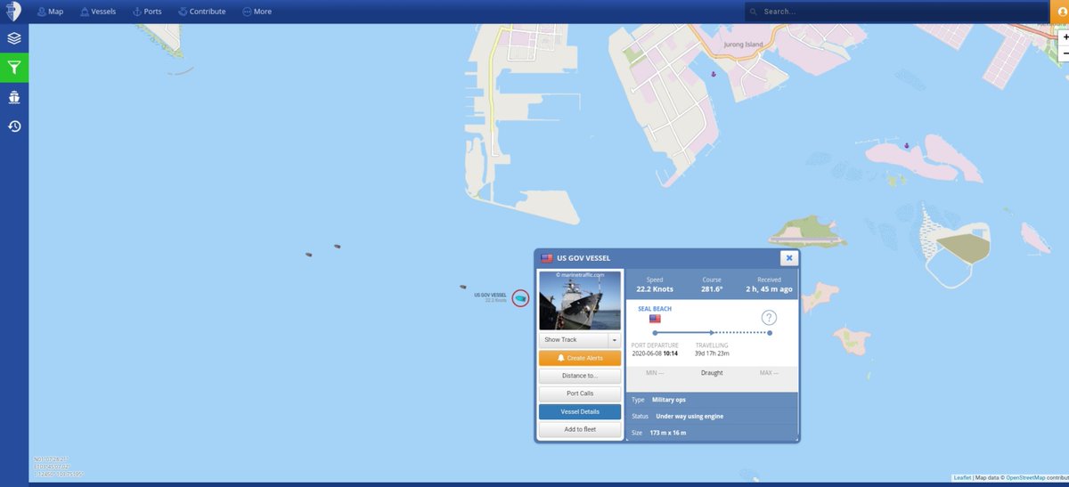1069x487 pixels.
Task: Click the Jurong Island map label
Action: [x=741, y=44]
